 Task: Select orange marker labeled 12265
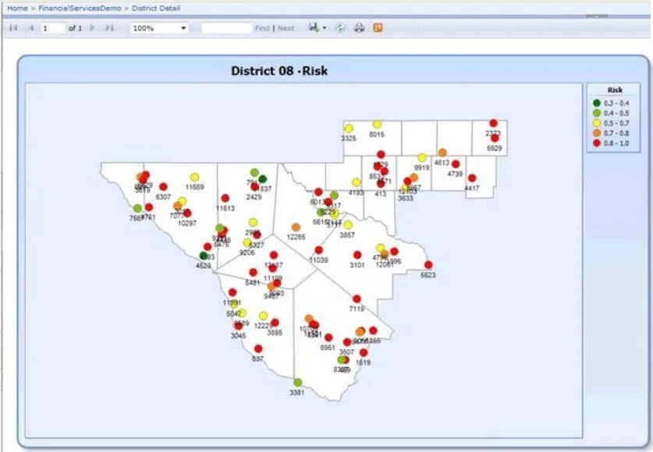[x=296, y=227]
